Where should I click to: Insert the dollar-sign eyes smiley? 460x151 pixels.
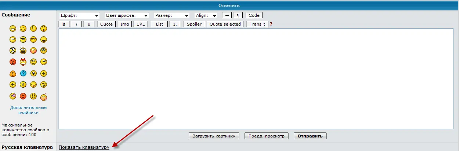coord(33,97)
